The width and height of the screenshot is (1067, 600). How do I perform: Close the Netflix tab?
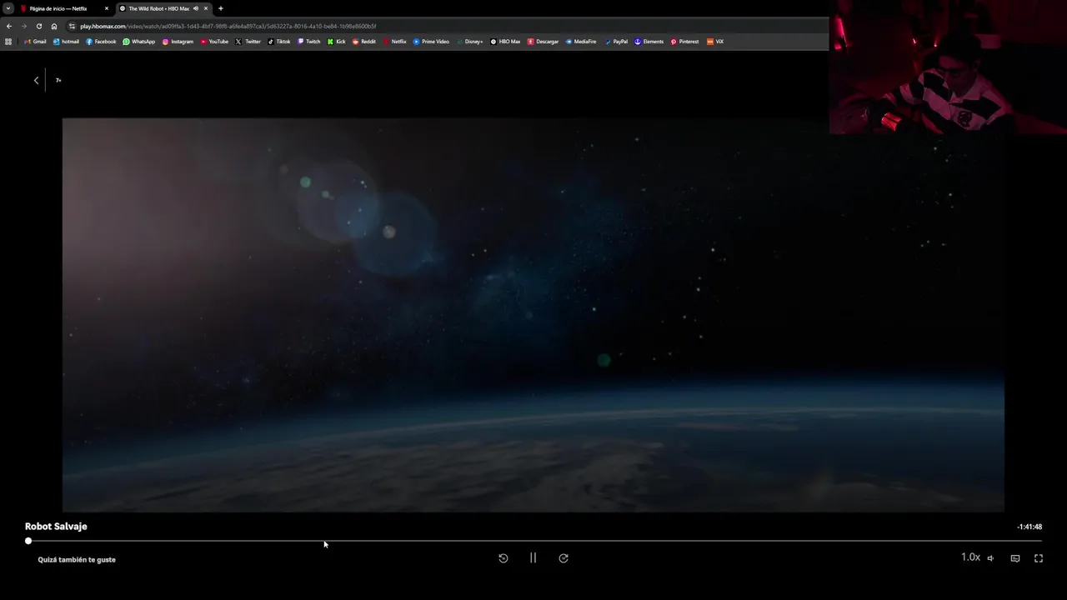[107, 8]
